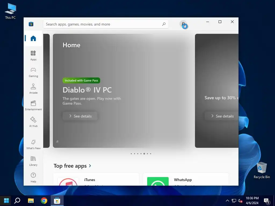
Task: Go to Apps section in sidebar
Action: point(33,55)
